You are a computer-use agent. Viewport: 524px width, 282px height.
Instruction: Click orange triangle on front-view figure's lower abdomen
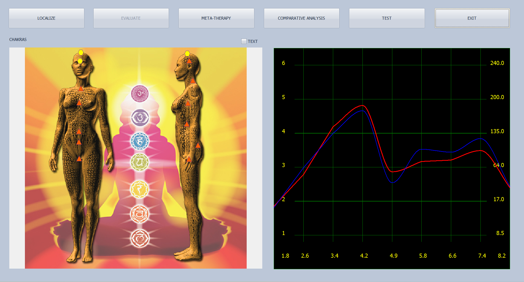tap(79, 142)
